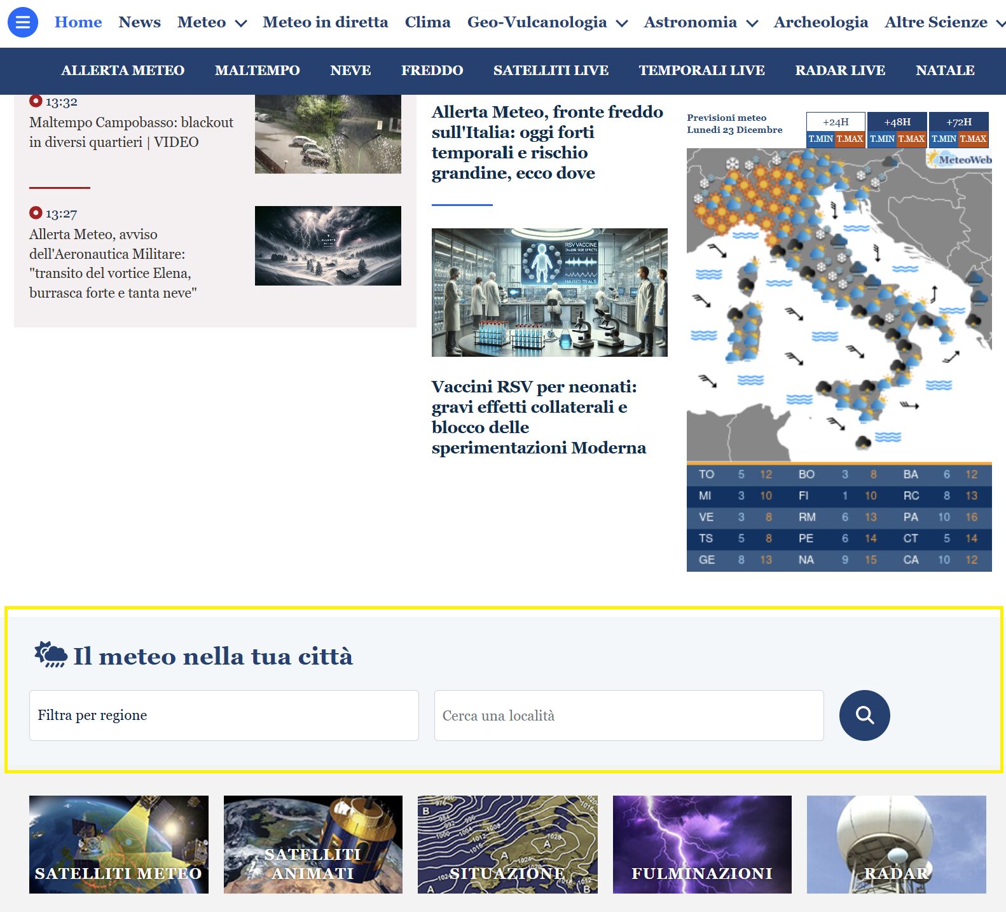Open SATELLITI LIVE in the blue bar

(551, 71)
